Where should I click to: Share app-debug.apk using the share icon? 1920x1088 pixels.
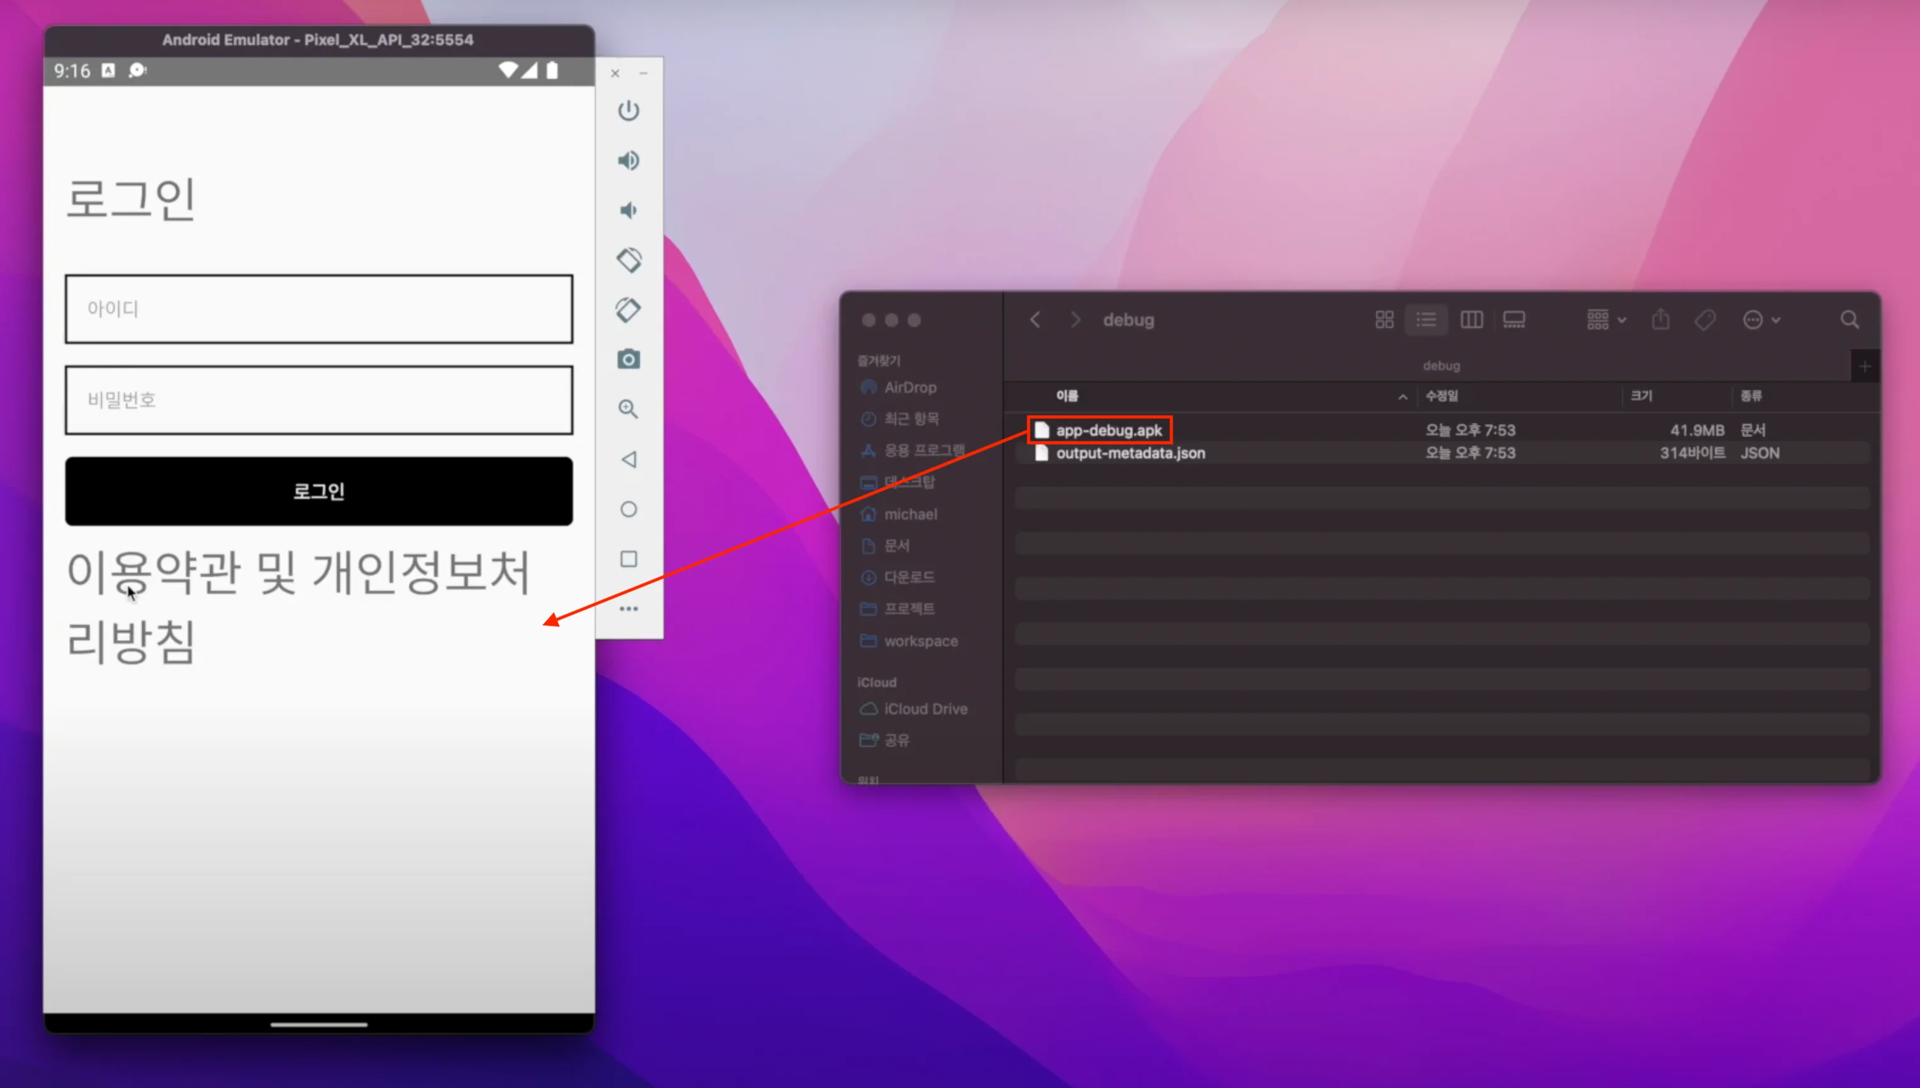coord(1660,320)
